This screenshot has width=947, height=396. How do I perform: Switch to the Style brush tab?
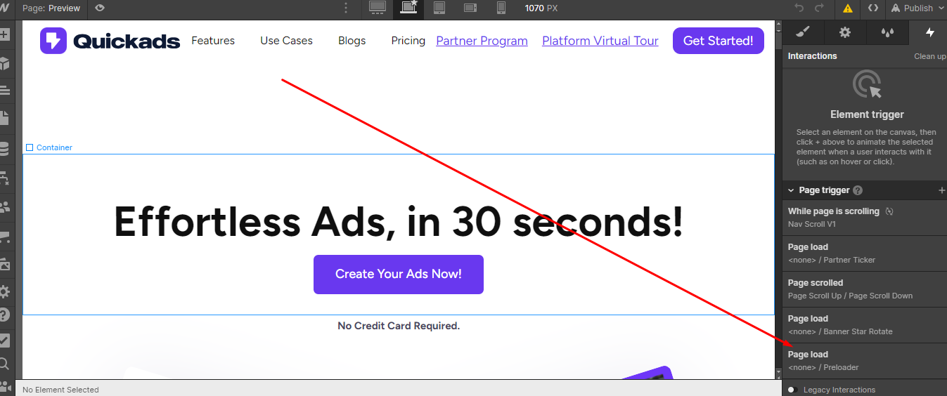pyautogui.click(x=804, y=32)
